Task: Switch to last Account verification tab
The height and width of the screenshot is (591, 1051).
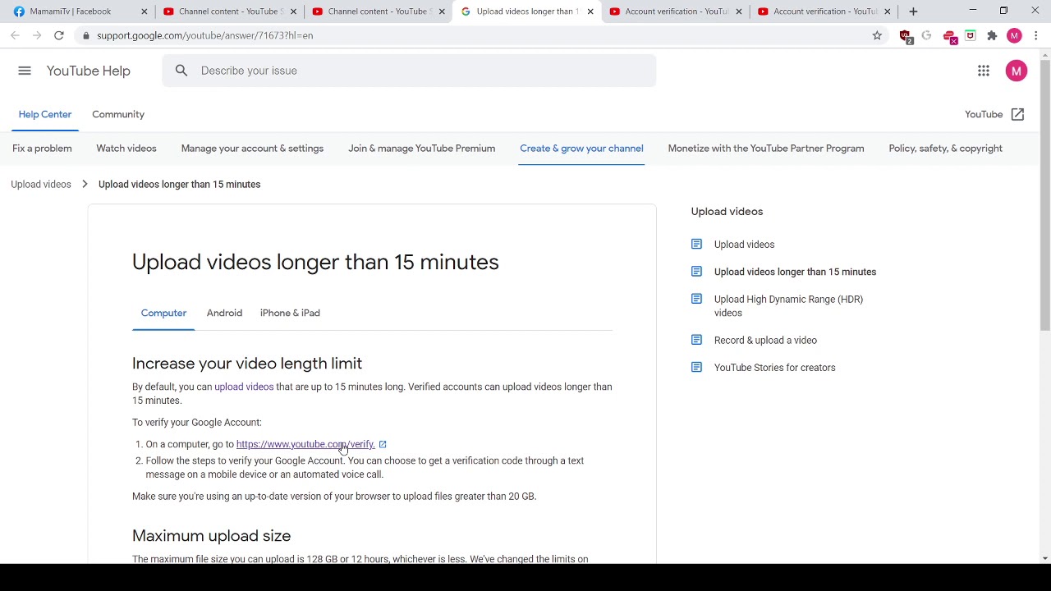Action: pyautogui.click(x=825, y=11)
